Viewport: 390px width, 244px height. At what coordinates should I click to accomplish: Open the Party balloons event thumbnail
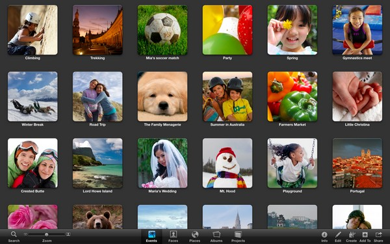pos(227,30)
